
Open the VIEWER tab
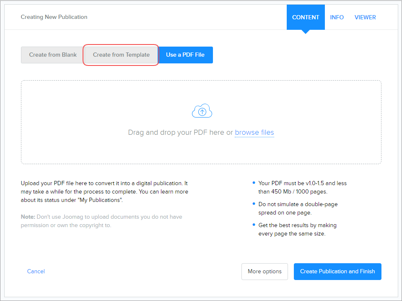(365, 17)
